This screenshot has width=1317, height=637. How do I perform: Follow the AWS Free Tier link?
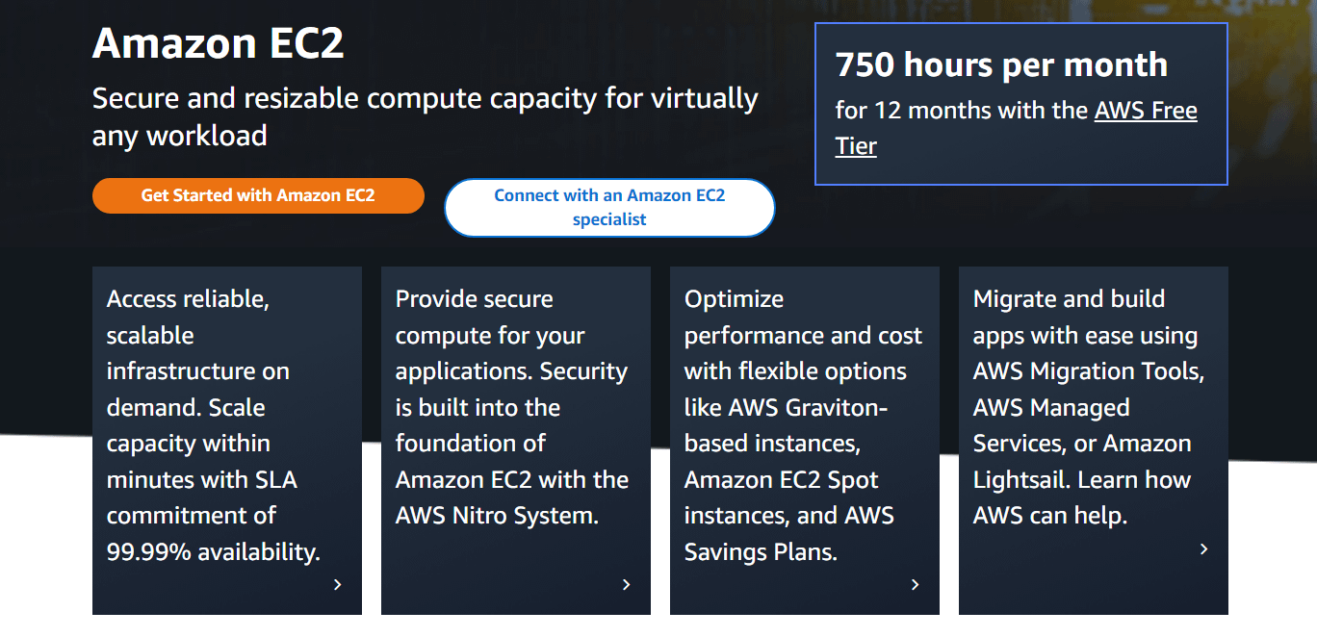tap(1017, 128)
